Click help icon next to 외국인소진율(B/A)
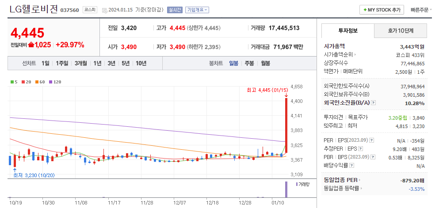Viewport: 439px width, 208px height. (374, 103)
